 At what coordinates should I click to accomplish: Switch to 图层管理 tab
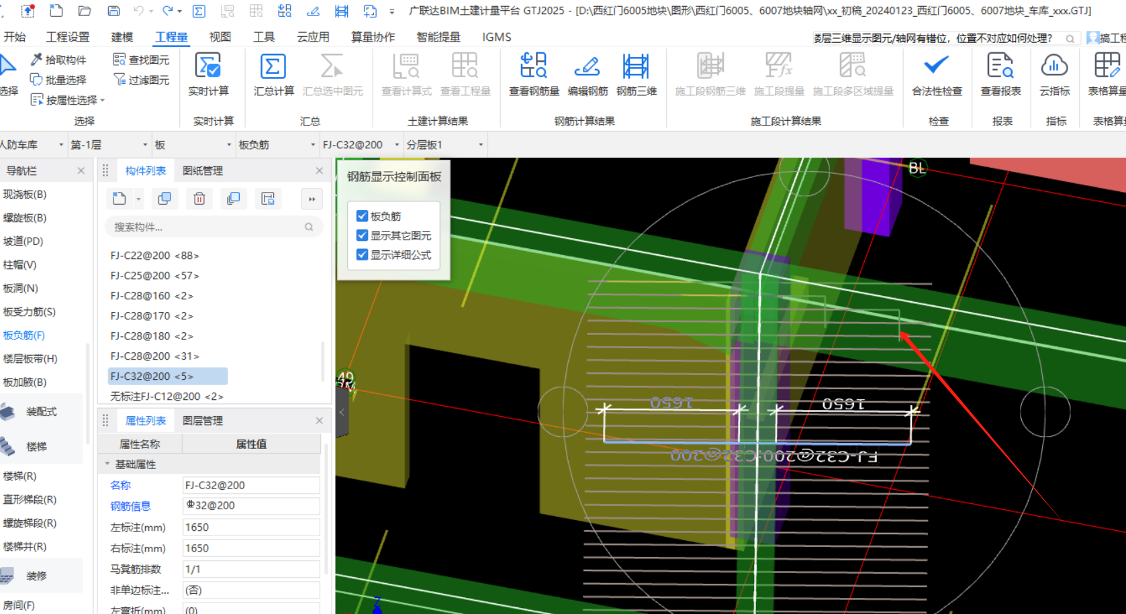203,421
